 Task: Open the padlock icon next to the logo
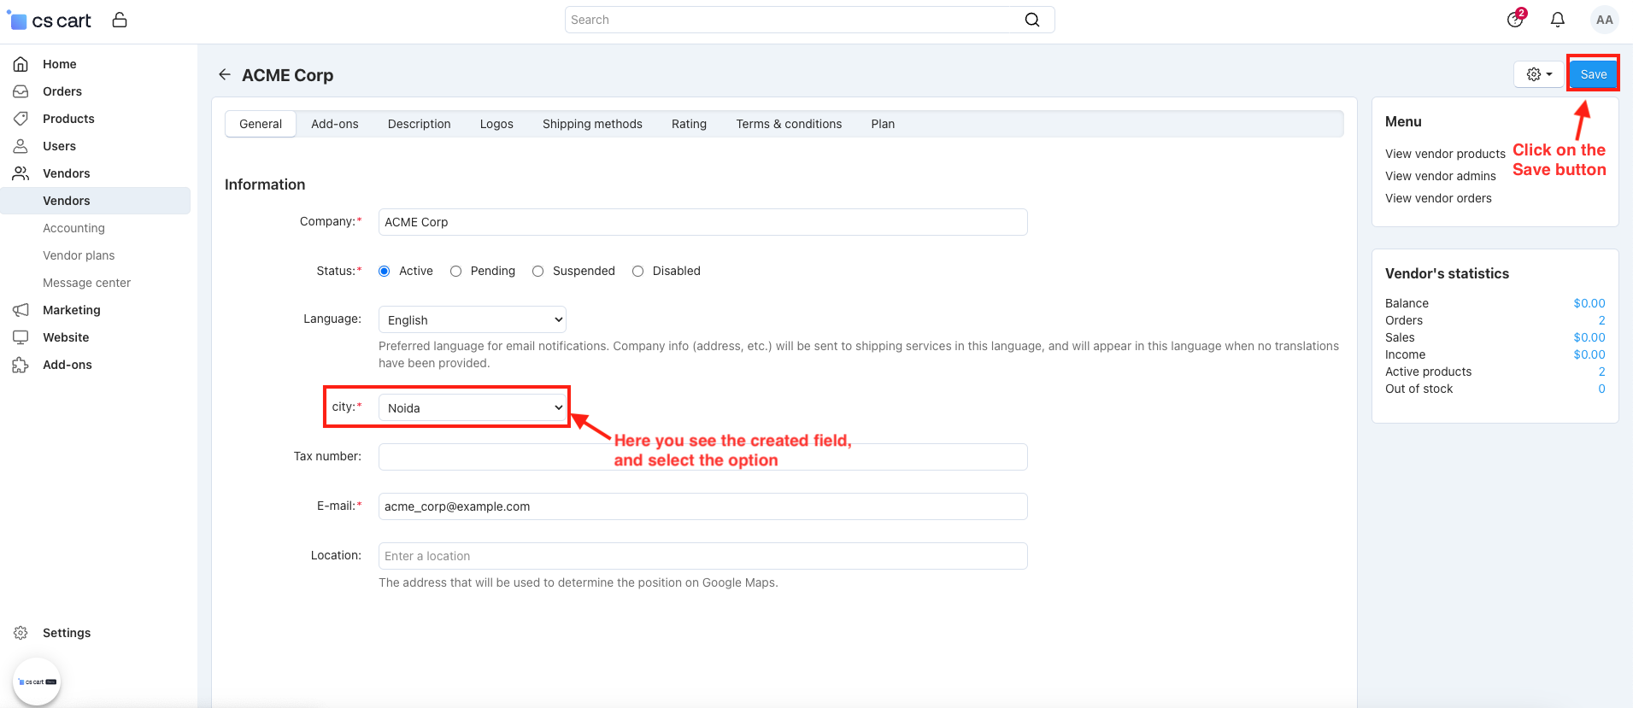(x=120, y=20)
